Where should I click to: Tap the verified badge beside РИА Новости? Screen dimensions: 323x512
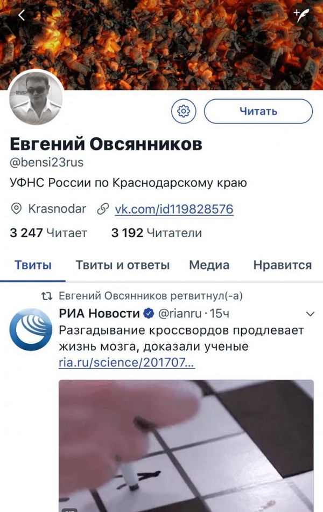coord(149,314)
